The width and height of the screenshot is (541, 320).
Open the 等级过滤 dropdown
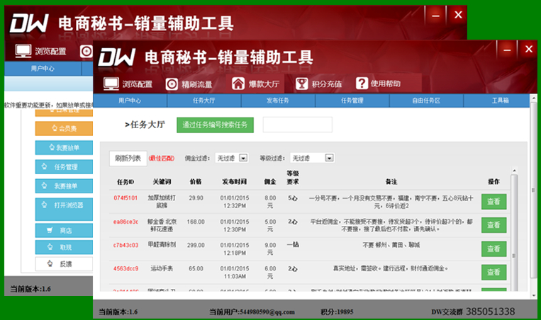coord(330,158)
